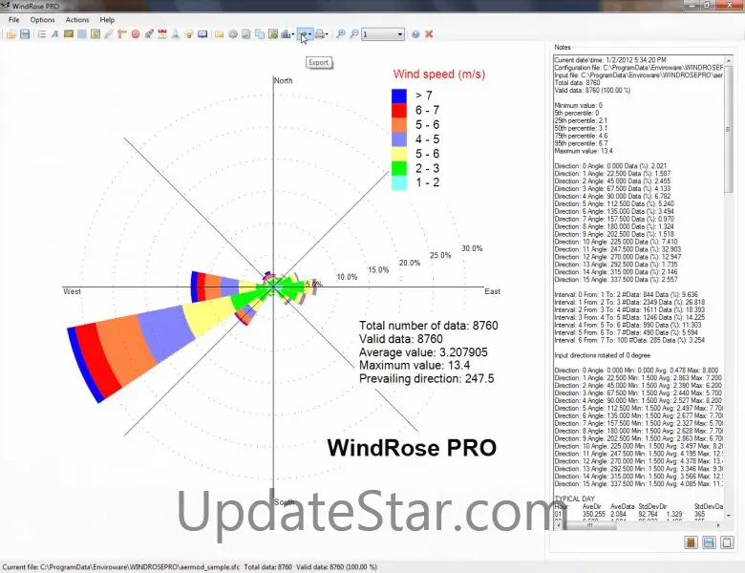Click the '30.0%' ring label

pos(472,248)
